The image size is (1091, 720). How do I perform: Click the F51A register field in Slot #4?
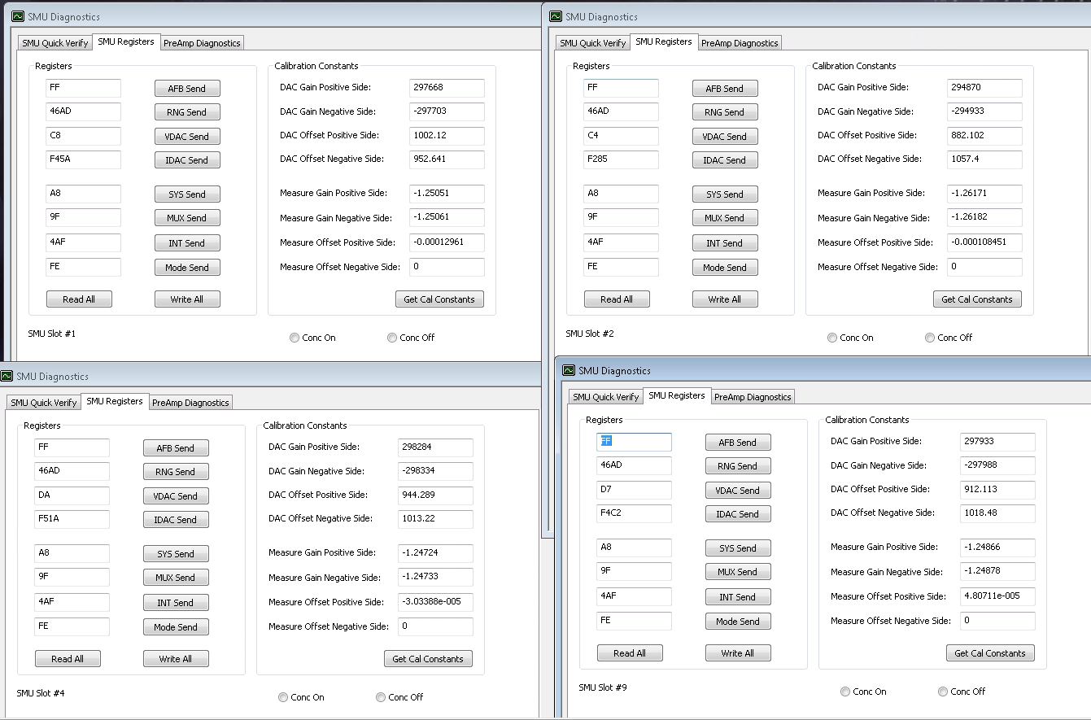click(x=72, y=519)
